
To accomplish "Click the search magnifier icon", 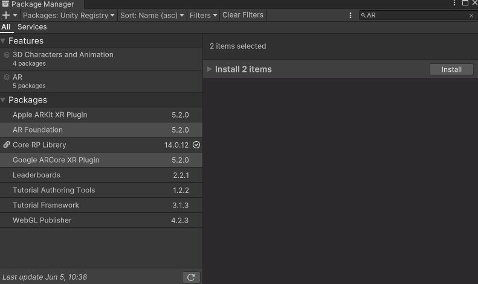I will 363,15.
